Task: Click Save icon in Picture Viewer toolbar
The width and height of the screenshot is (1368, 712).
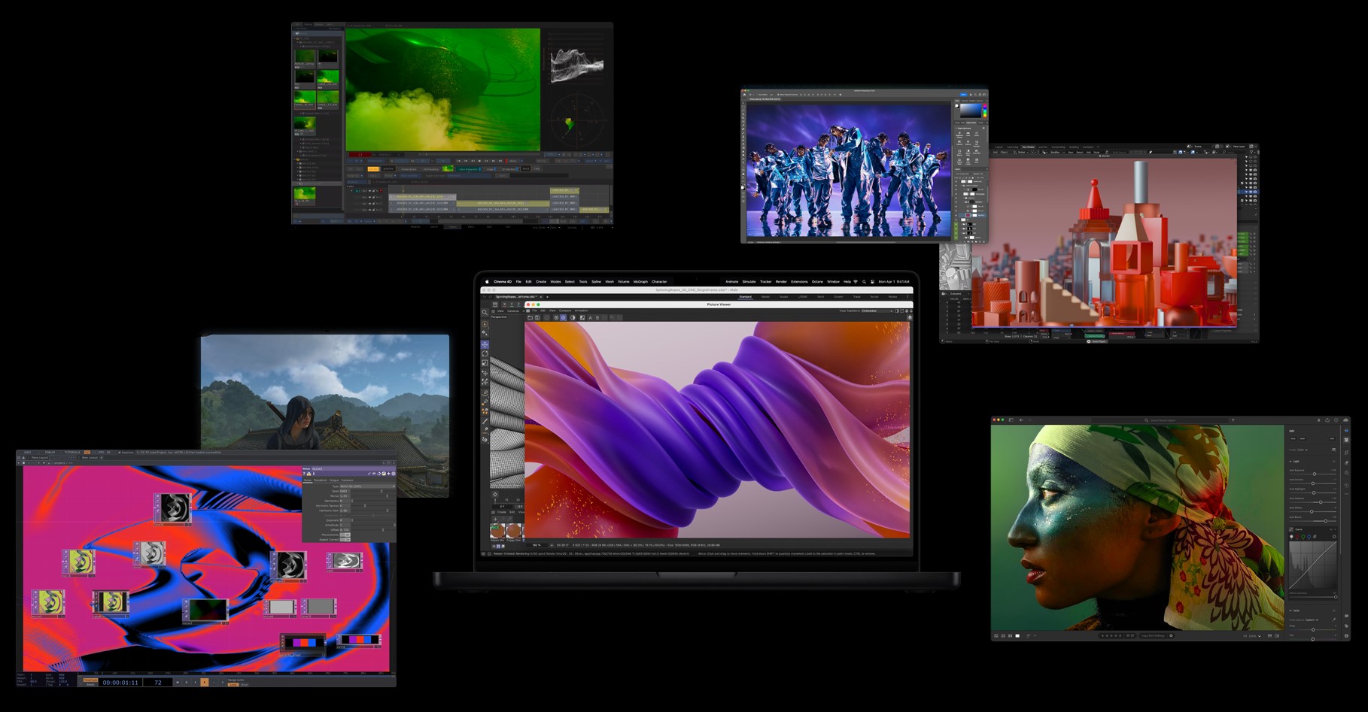Action: coord(537,317)
